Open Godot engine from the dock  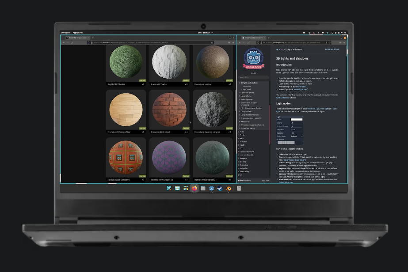click(212, 188)
